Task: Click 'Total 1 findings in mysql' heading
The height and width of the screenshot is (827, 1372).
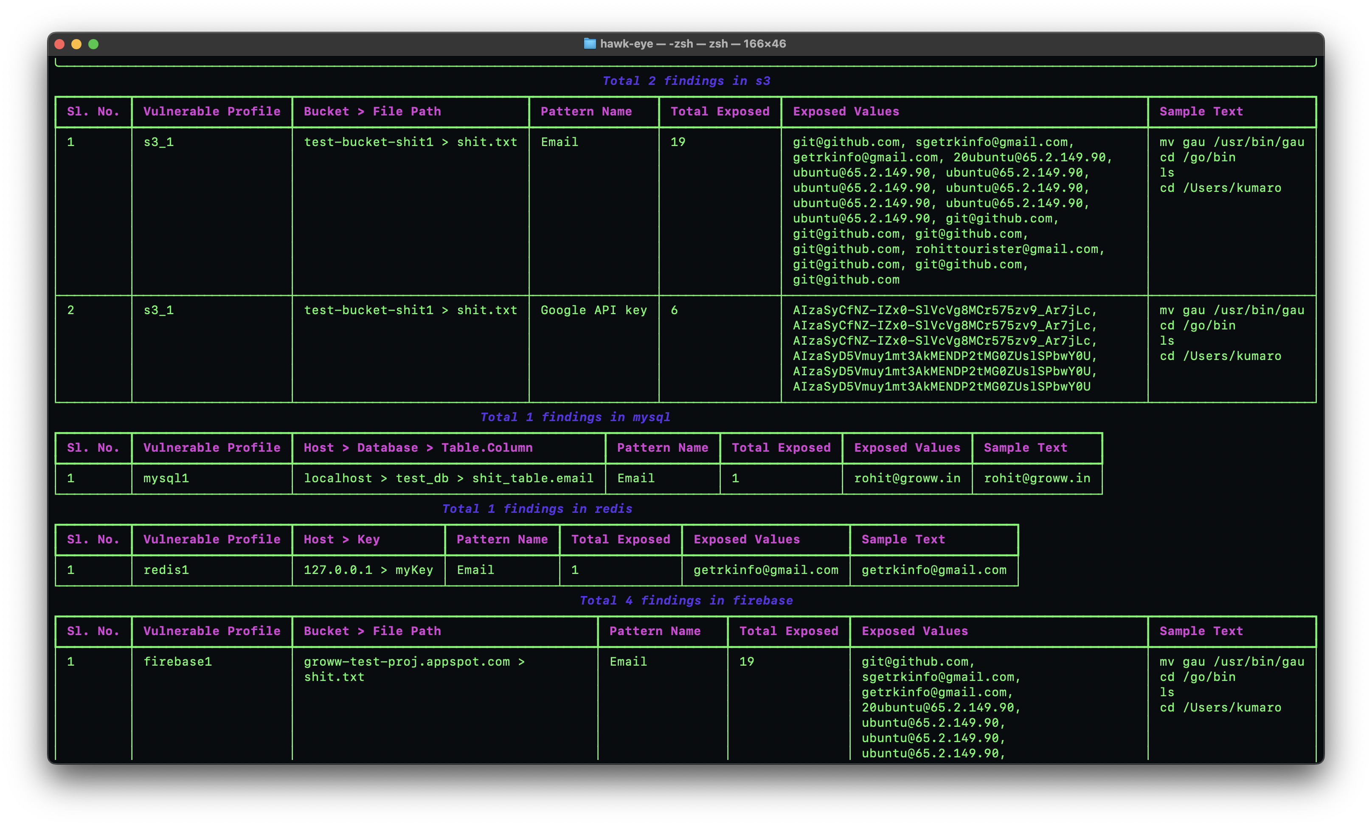Action: (x=575, y=417)
